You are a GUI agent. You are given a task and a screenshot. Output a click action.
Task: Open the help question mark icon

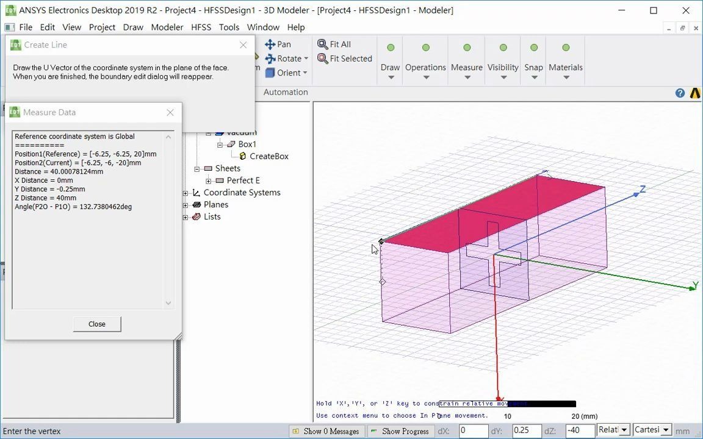pos(680,93)
